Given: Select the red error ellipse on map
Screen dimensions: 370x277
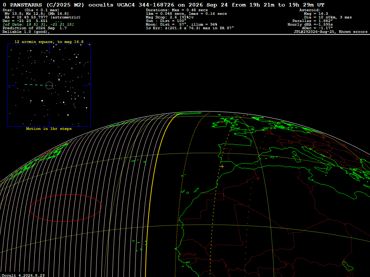Looking at the screenshot, I should click(x=66, y=208).
